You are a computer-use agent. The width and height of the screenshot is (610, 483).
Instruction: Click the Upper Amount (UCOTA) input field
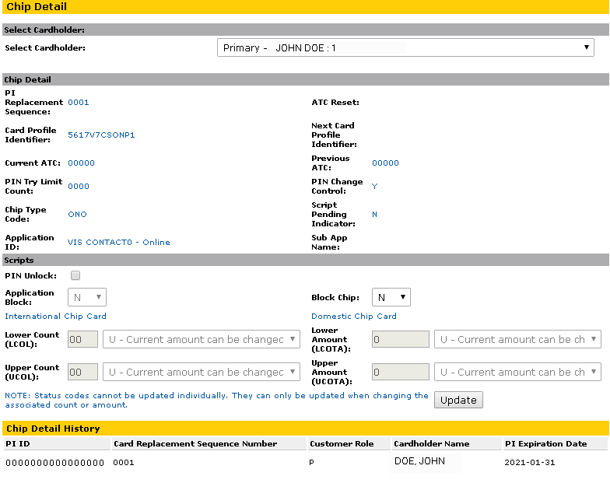click(x=400, y=372)
